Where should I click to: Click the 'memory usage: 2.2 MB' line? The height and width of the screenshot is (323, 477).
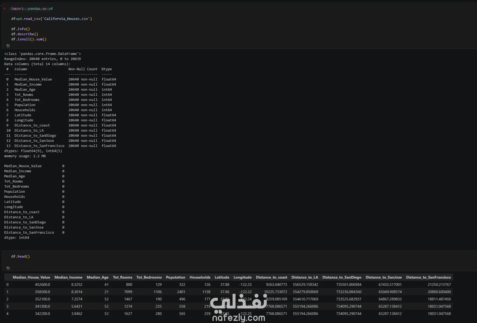pos(25,156)
